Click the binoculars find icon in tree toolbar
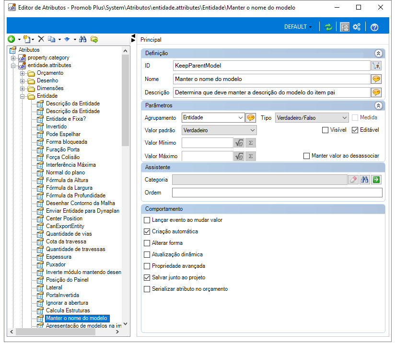Image resolution: width=395 pixels, height=343 pixels. point(82,39)
